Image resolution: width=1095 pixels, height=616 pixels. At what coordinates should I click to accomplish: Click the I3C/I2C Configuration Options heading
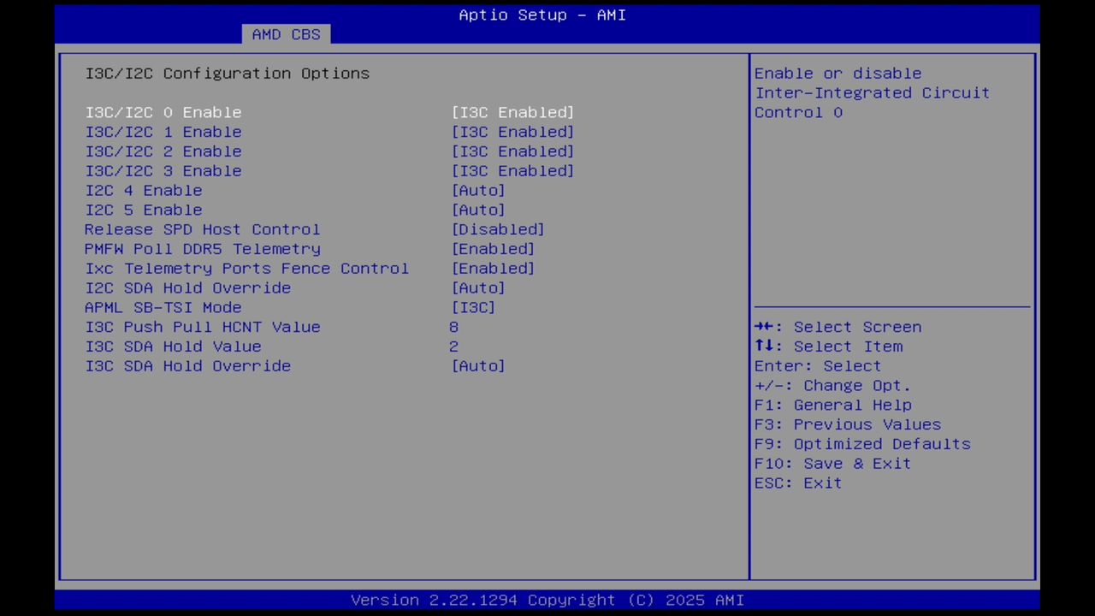tap(228, 73)
